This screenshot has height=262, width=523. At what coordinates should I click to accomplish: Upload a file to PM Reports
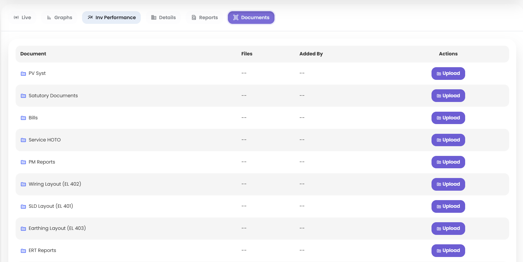click(448, 162)
